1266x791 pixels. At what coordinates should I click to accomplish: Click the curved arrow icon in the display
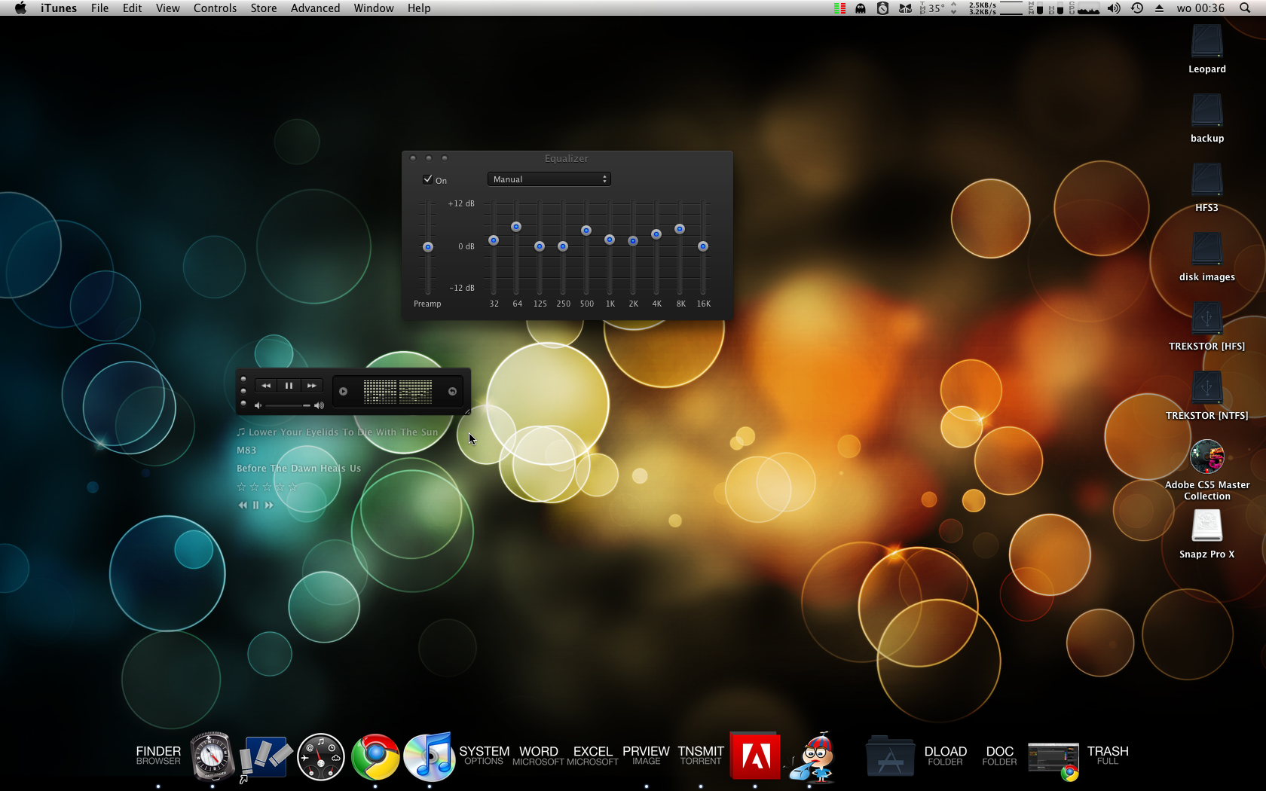tap(452, 391)
